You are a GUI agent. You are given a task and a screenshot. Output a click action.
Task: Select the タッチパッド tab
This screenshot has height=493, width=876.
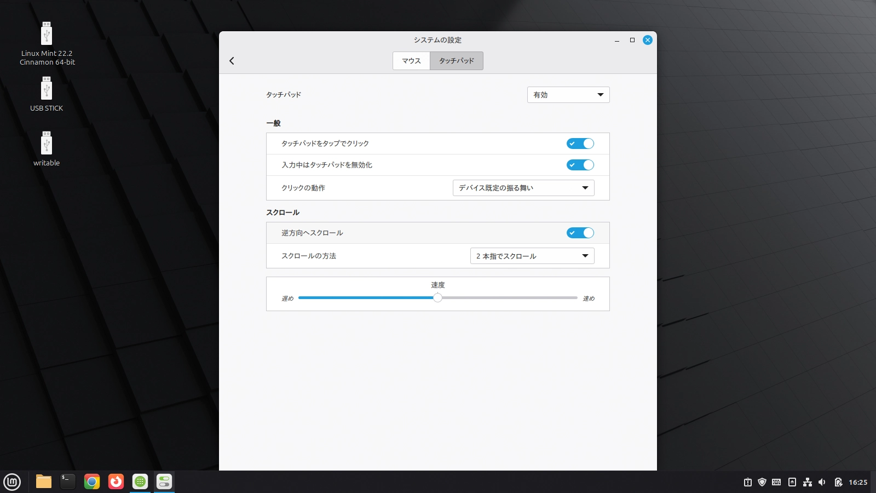click(x=456, y=60)
